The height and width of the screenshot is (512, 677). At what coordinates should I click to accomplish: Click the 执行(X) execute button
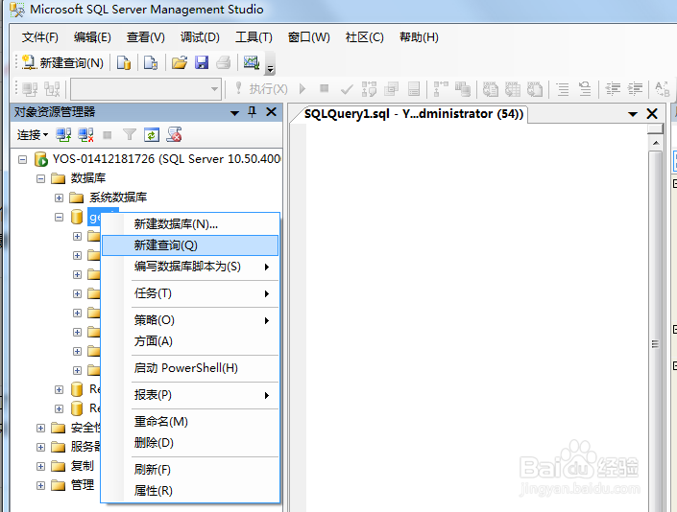tap(261, 89)
